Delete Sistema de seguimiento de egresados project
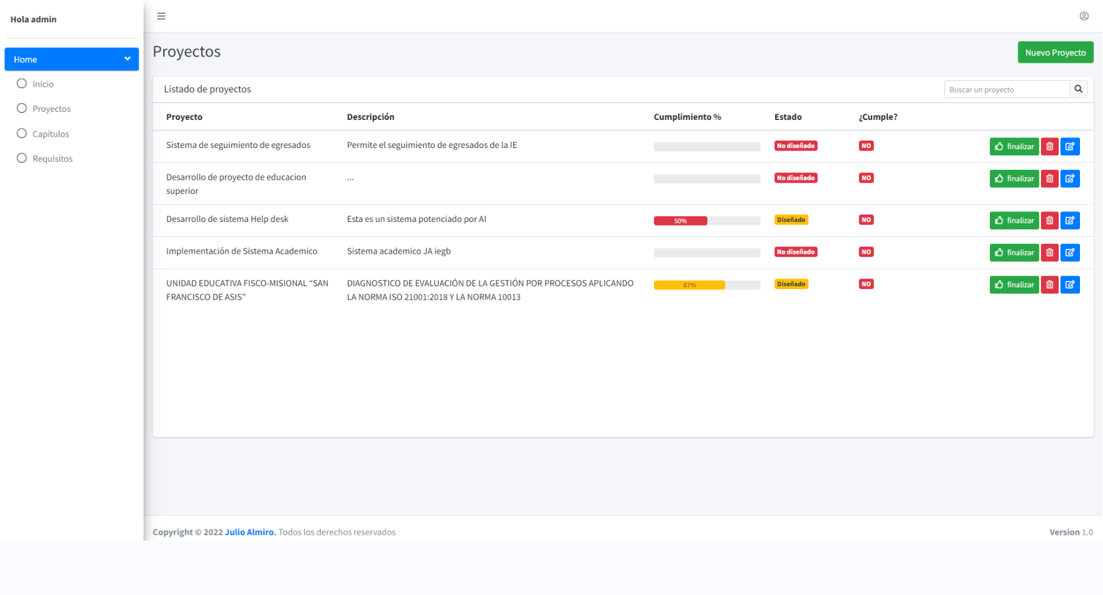Viewport: 1103px width, 595px height. coord(1049,147)
